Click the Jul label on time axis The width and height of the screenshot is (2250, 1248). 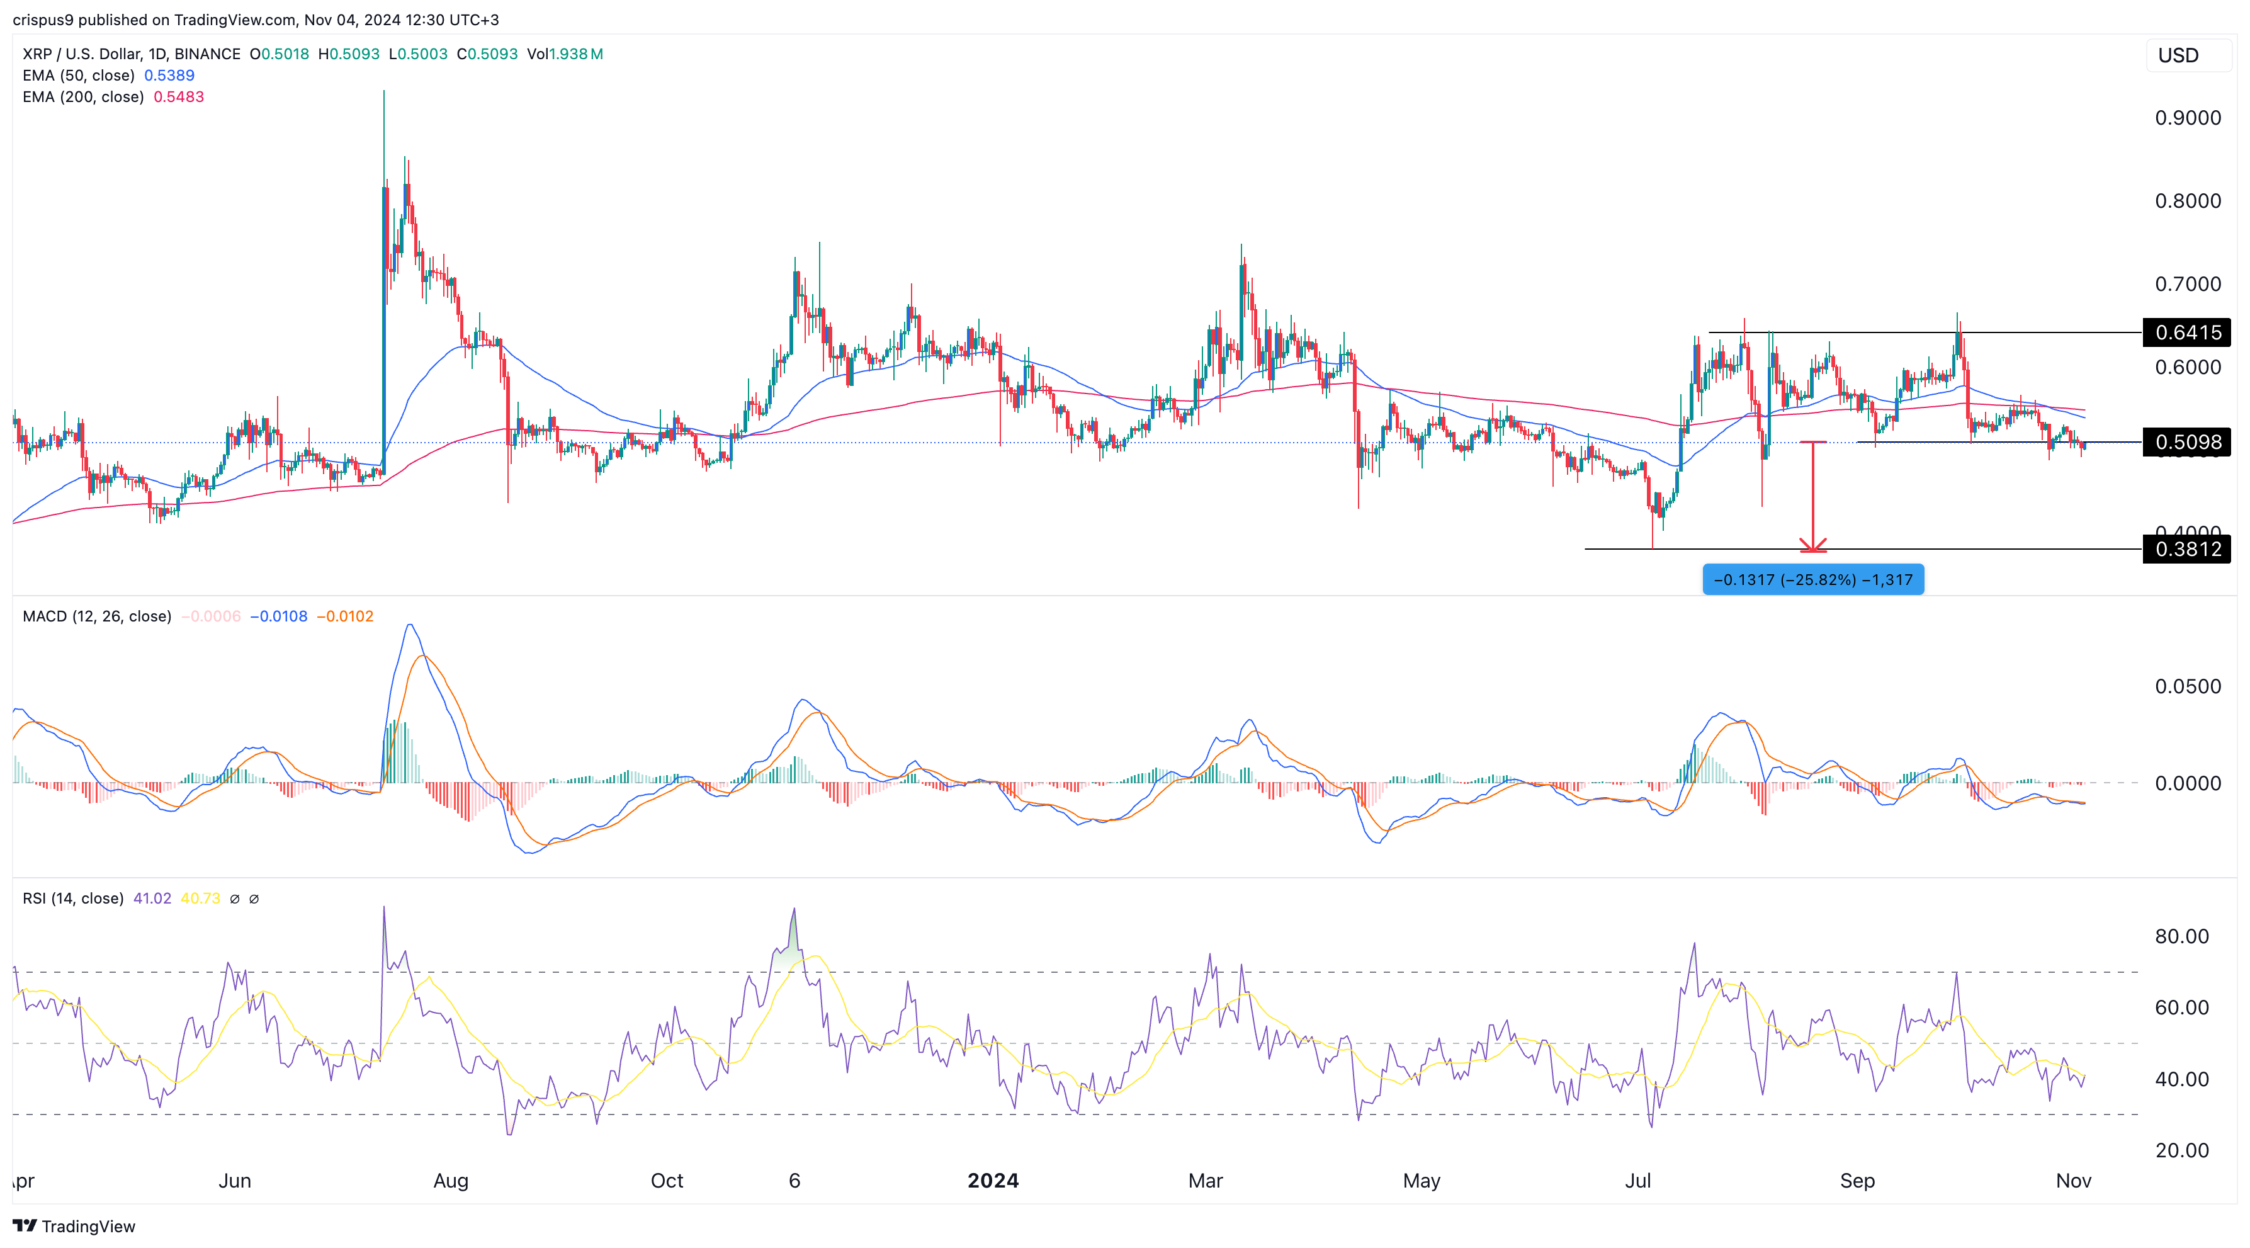click(1637, 1181)
